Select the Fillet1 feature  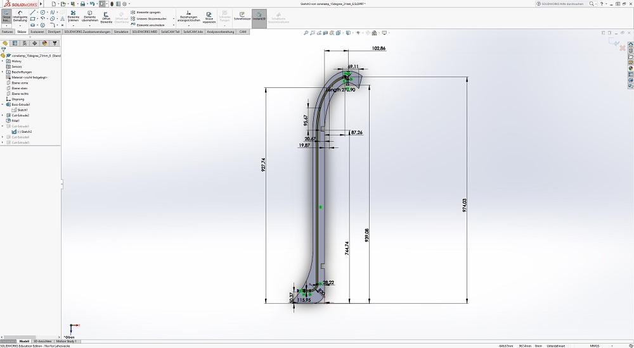[x=13, y=121]
